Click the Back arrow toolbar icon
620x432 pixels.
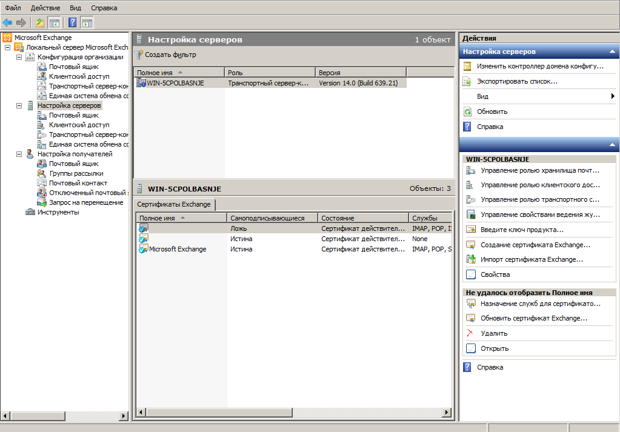[x=7, y=22]
